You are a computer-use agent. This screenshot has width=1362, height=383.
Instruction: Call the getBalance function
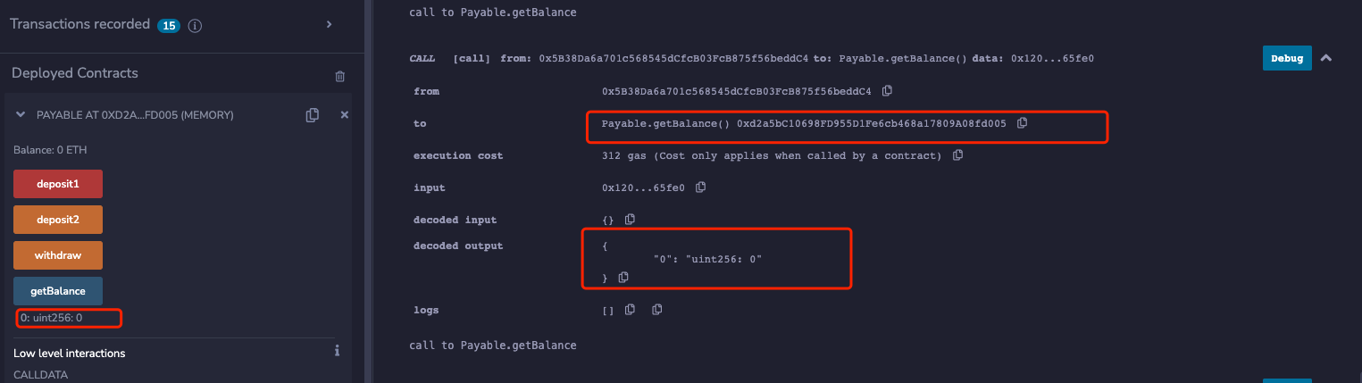[58, 291]
